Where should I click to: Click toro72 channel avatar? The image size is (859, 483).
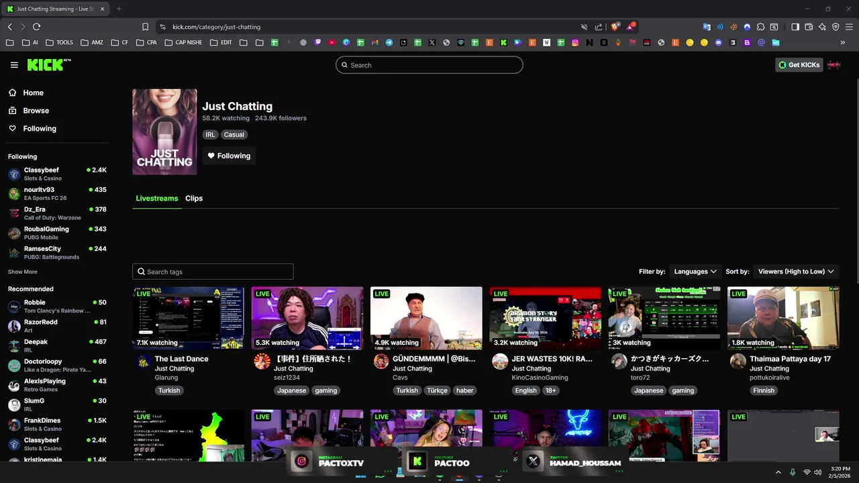619,362
